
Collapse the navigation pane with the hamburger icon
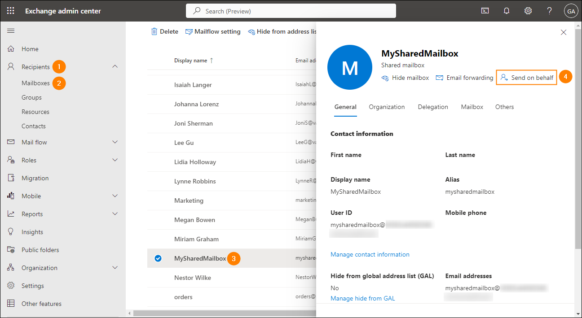[x=11, y=30]
